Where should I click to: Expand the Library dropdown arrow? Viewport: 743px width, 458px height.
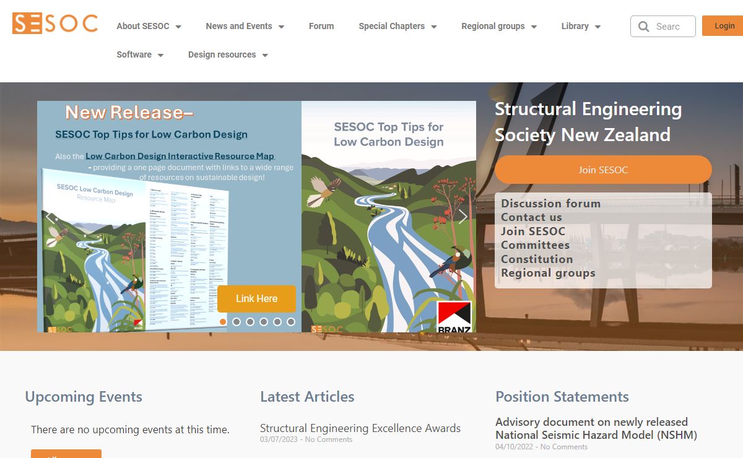point(597,27)
